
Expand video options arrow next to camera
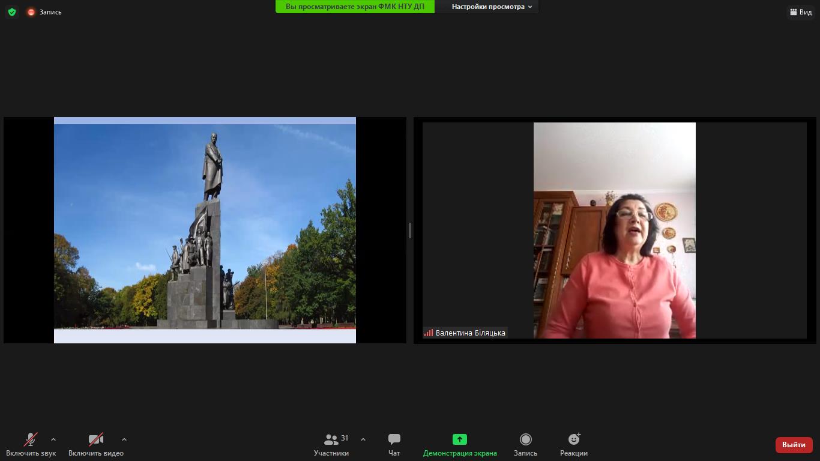point(124,439)
